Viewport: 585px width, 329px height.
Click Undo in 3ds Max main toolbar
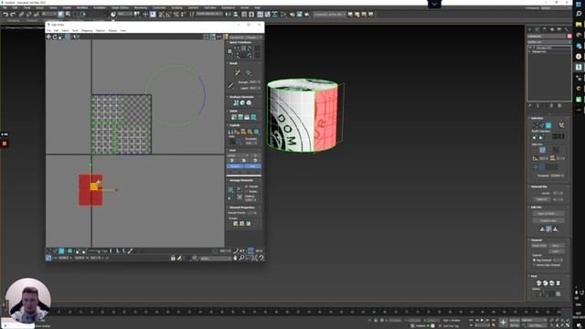tap(5, 15)
